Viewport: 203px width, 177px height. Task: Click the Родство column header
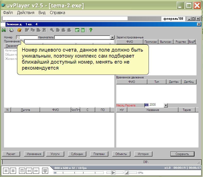[181, 42]
